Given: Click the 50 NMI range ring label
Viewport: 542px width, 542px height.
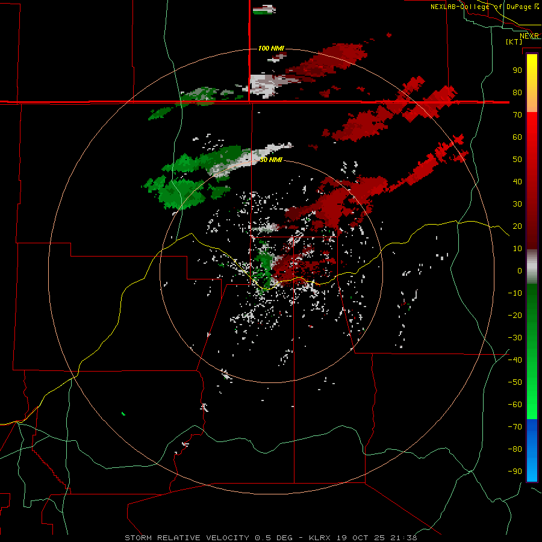Looking at the screenshot, I should click(271, 160).
